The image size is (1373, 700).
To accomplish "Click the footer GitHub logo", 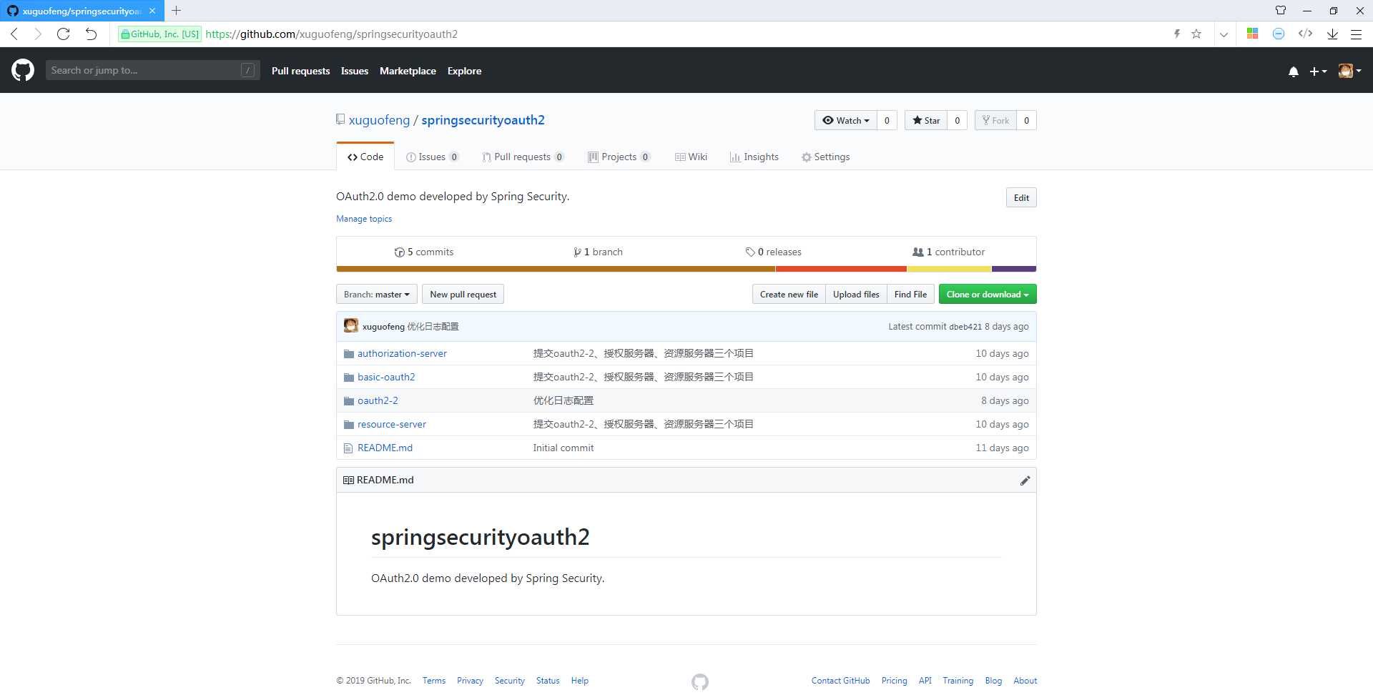I will [700, 681].
